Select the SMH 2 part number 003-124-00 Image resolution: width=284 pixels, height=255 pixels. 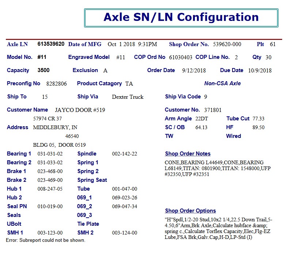click(124, 233)
